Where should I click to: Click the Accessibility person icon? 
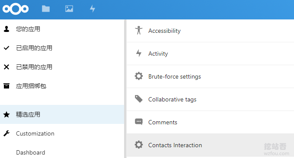[139, 30]
